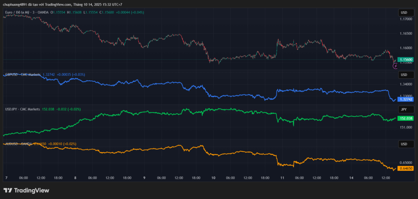Click the 1.17000 level on price axis

pos(406,19)
